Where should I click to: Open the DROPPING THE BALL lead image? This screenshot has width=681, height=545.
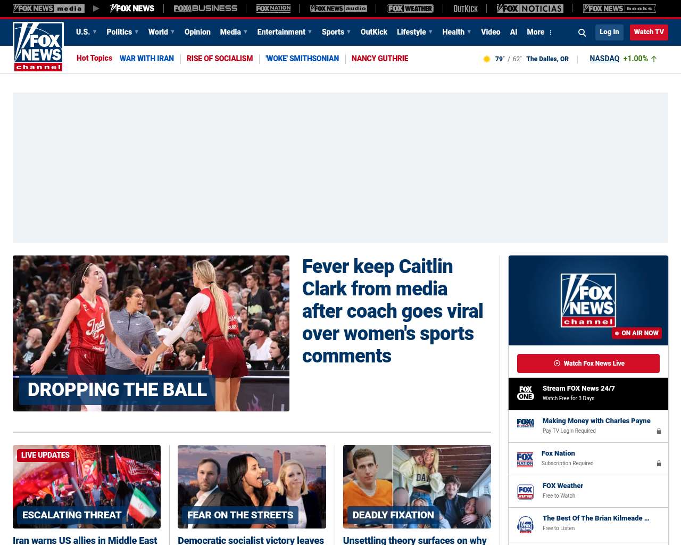point(151,333)
